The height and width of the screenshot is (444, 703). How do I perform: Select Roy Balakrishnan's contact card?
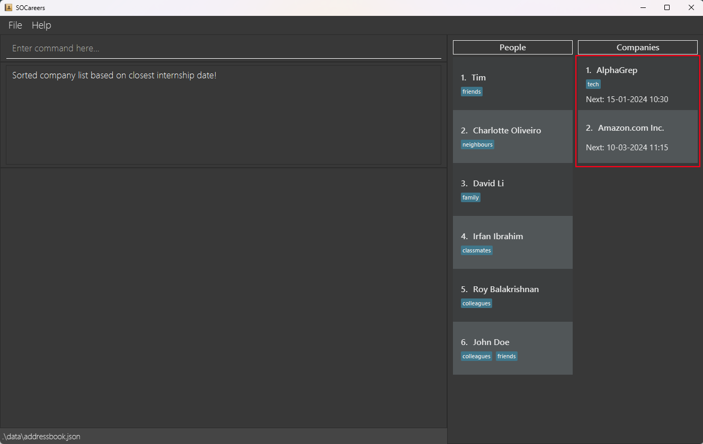tap(512, 295)
